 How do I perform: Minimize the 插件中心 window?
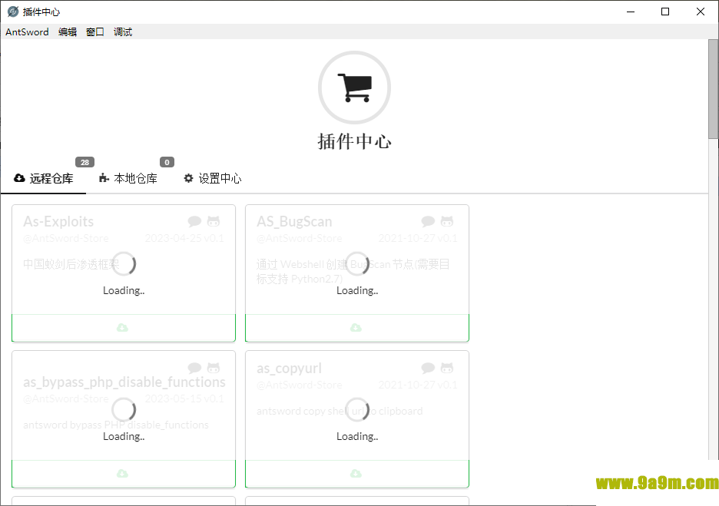tap(631, 12)
